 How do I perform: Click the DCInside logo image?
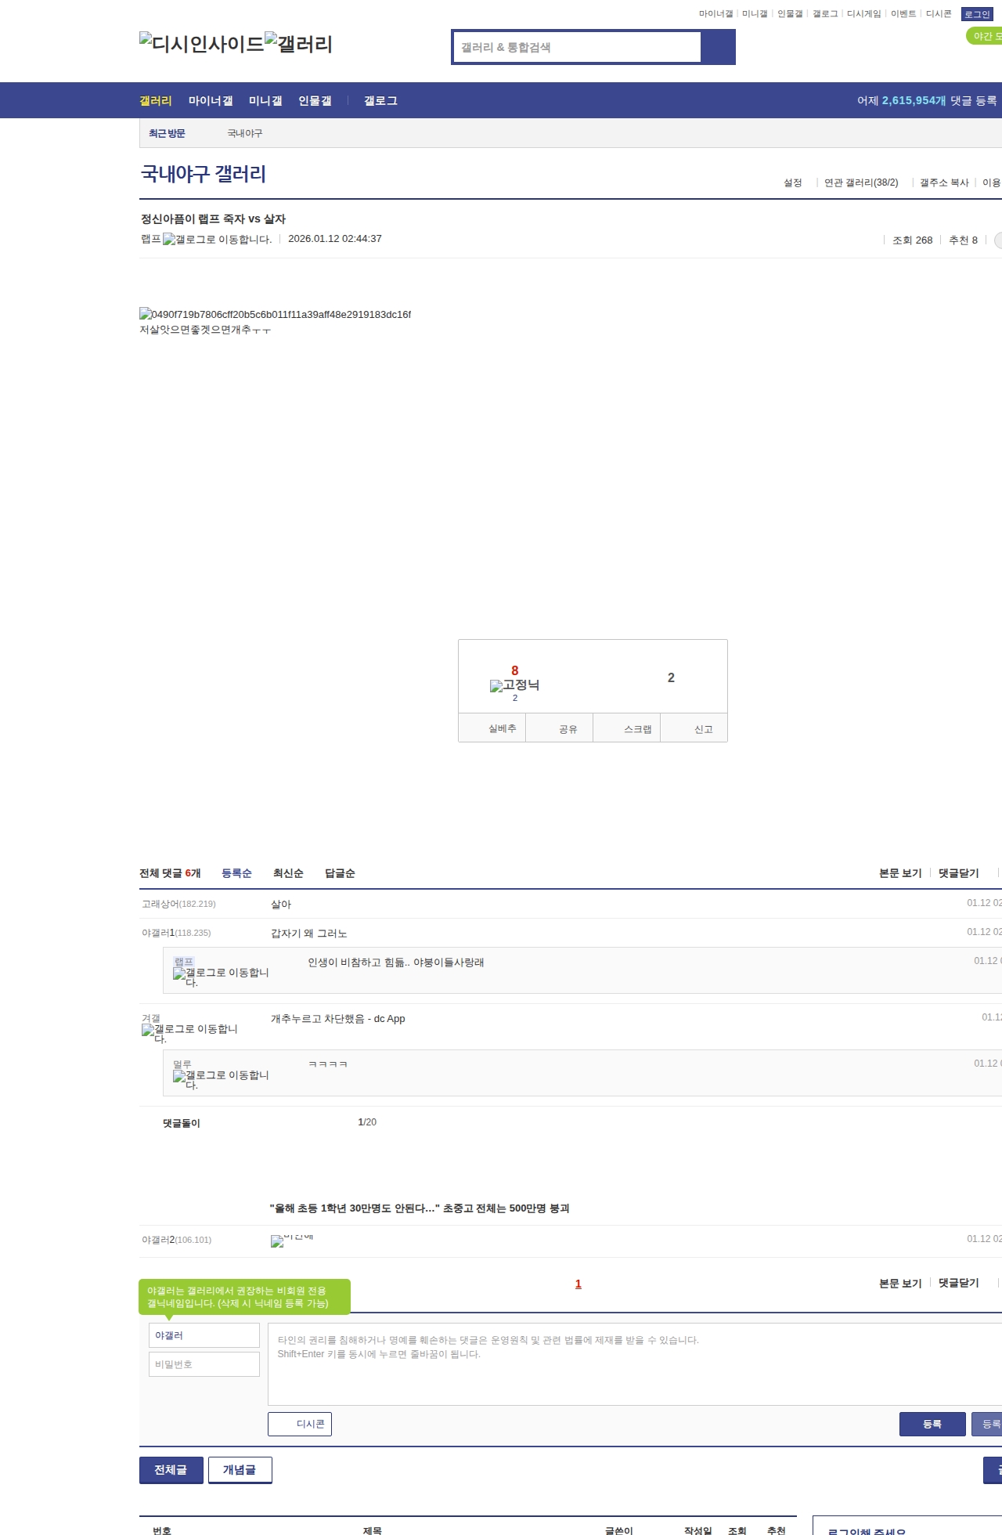pos(202,44)
